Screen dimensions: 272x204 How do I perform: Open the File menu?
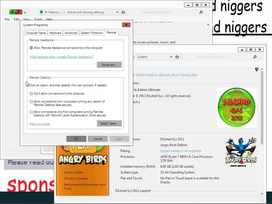tap(7, 19)
